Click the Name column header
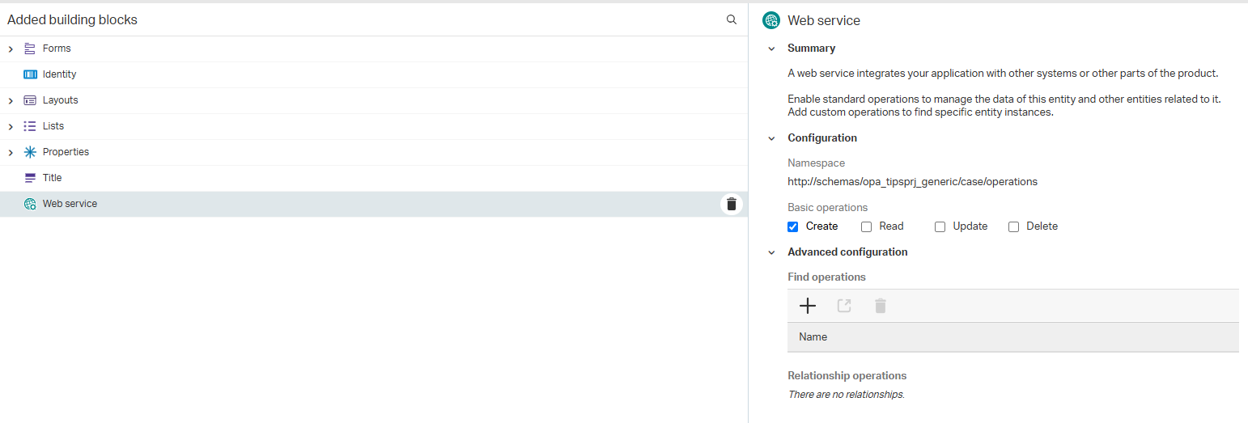Viewport: 1248px width, 423px height. pyautogui.click(x=813, y=336)
